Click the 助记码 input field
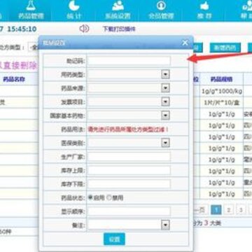 click(x=129, y=61)
